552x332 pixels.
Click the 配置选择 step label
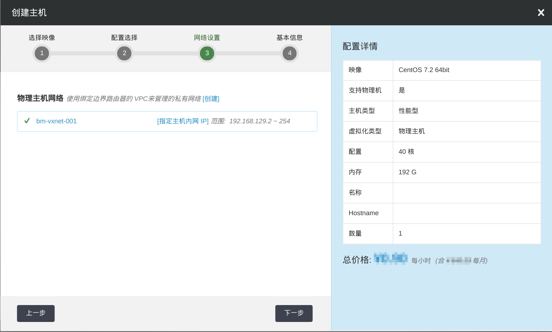(x=124, y=38)
